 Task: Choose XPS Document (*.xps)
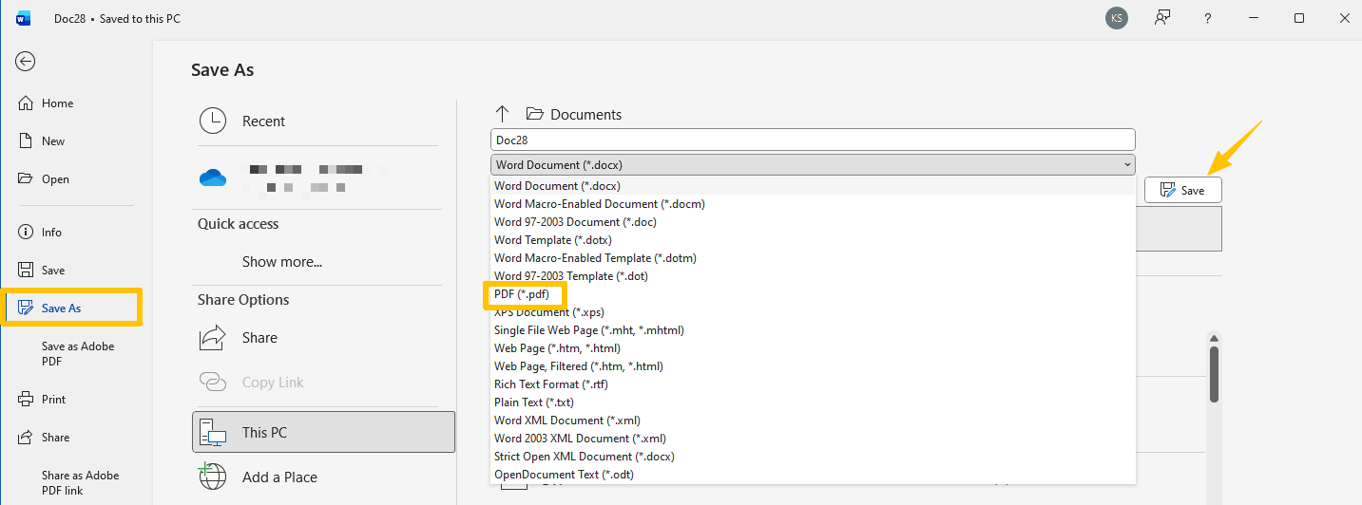click(x=813, y=312)
